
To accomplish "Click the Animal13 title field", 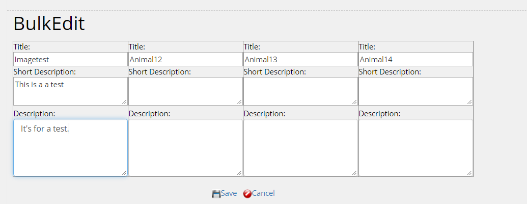I will [x=300, y=59].
